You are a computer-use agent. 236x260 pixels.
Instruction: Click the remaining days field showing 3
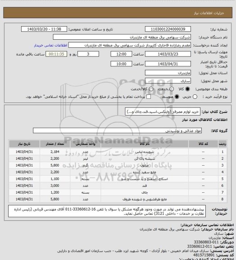[x=88, y=54]
